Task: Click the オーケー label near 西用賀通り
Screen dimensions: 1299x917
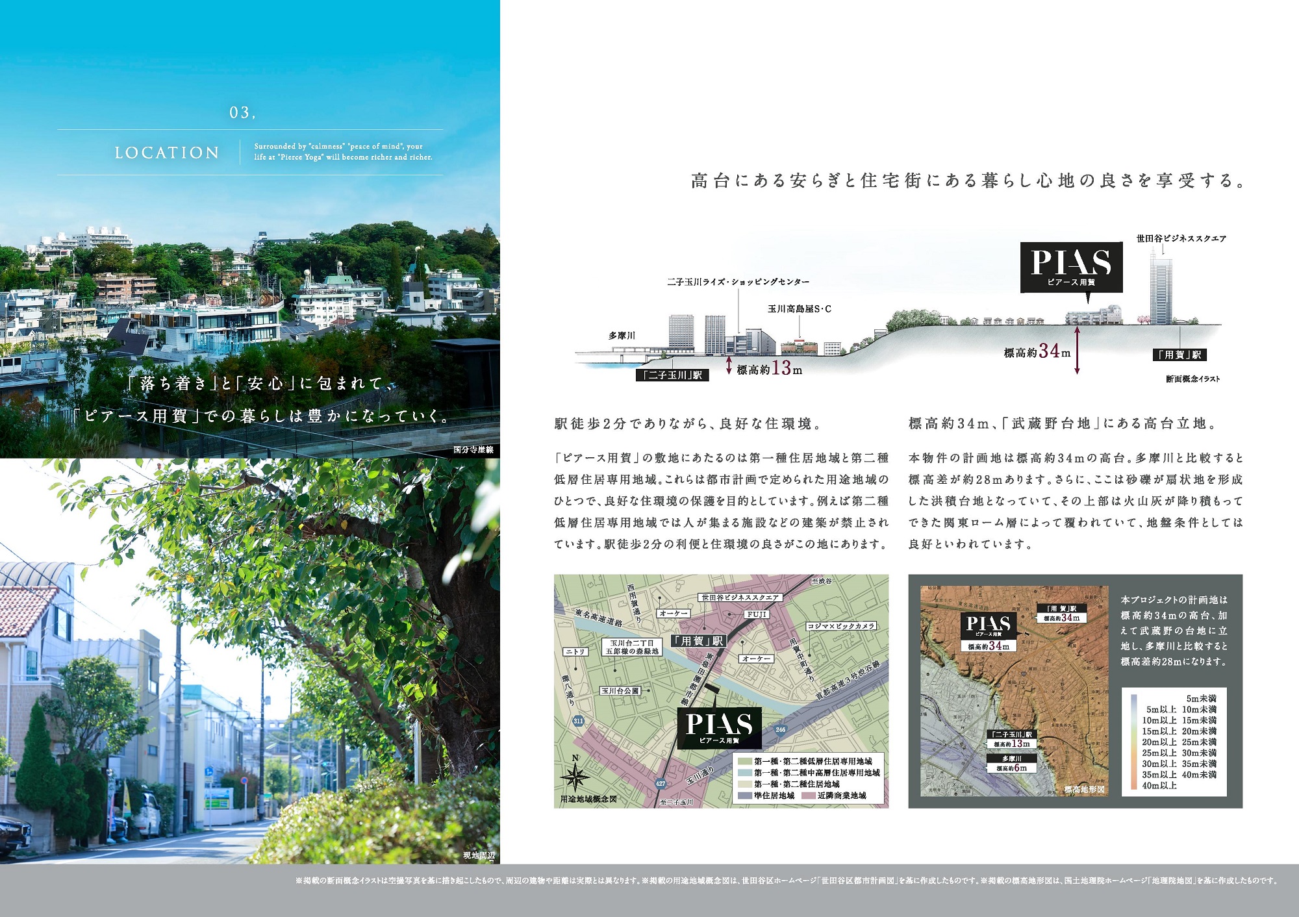Action: [674, 613]
